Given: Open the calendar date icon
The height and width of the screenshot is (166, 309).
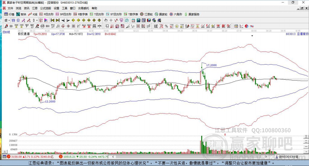Looking at the screenshot, I should coord(133,20).
